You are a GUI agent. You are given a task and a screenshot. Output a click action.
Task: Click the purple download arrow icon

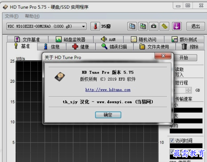(177, 26)
